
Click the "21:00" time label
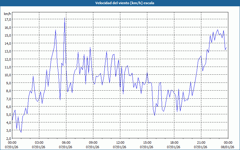point(201,143)
